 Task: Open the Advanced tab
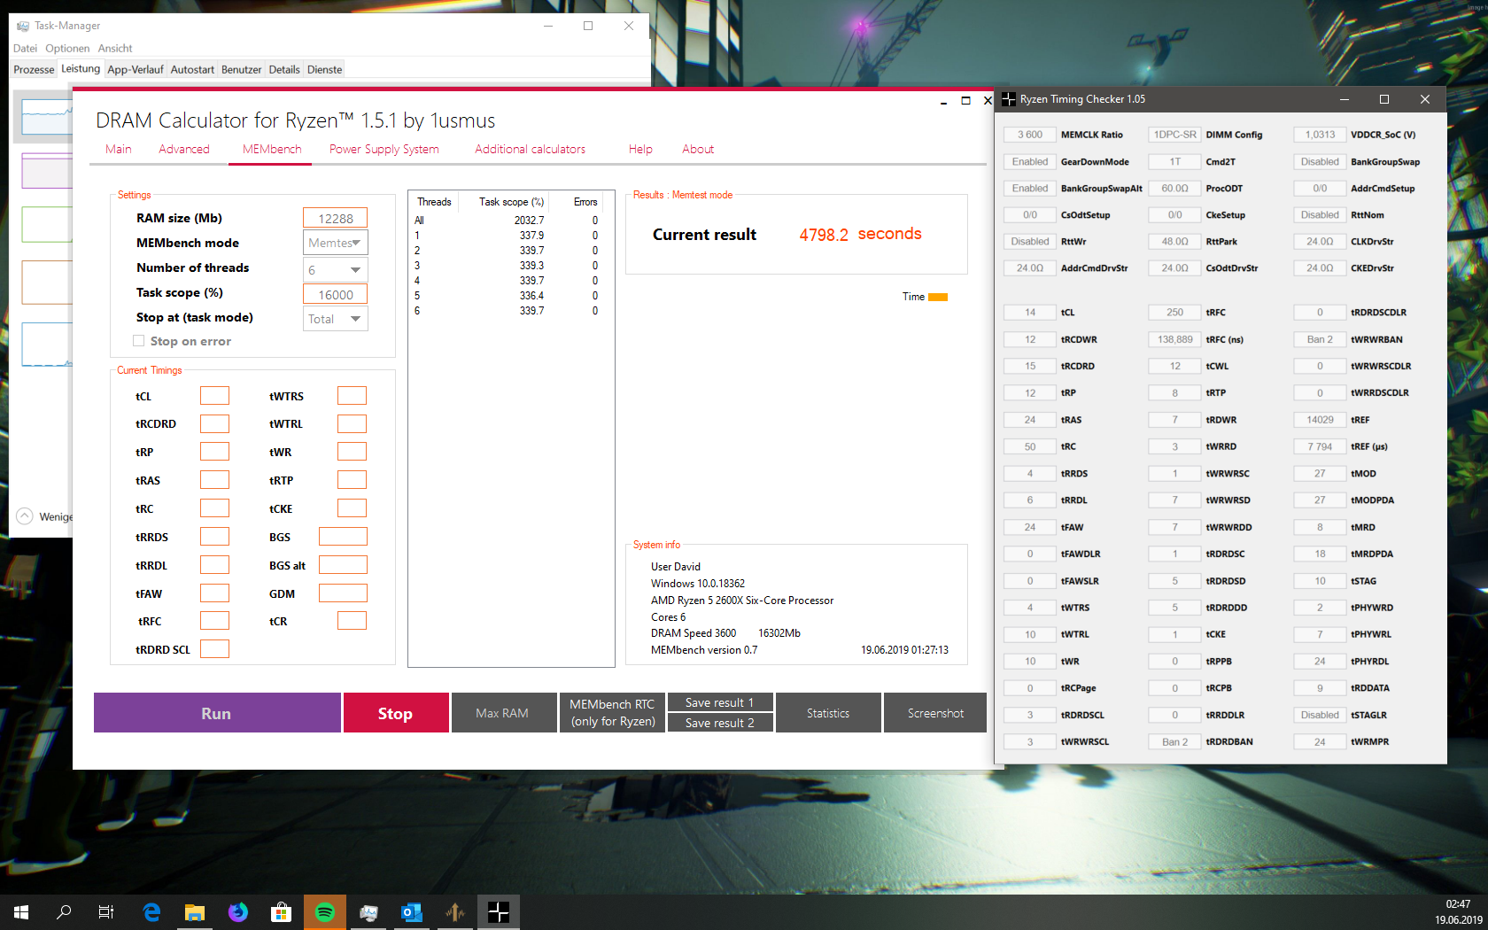[184, 150]
